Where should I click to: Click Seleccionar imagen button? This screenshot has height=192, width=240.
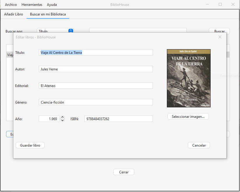point(188,116)
